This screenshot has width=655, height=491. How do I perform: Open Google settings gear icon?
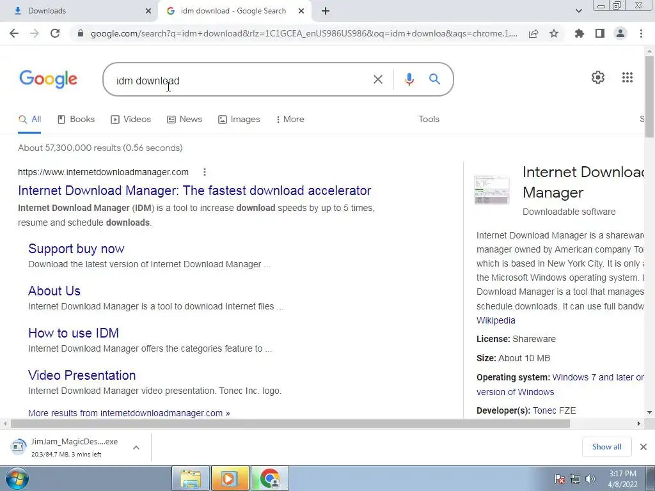pyautogui.click(x=598, y=77)
